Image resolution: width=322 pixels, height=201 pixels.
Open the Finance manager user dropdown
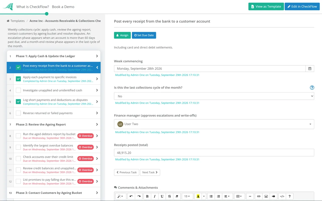point(214,124)
